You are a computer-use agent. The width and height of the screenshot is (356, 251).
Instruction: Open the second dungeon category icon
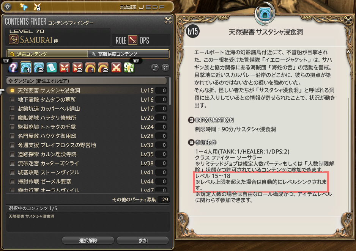[x=39, y=67]
